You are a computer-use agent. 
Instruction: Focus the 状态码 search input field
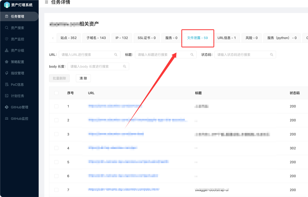tap(245, 55)
